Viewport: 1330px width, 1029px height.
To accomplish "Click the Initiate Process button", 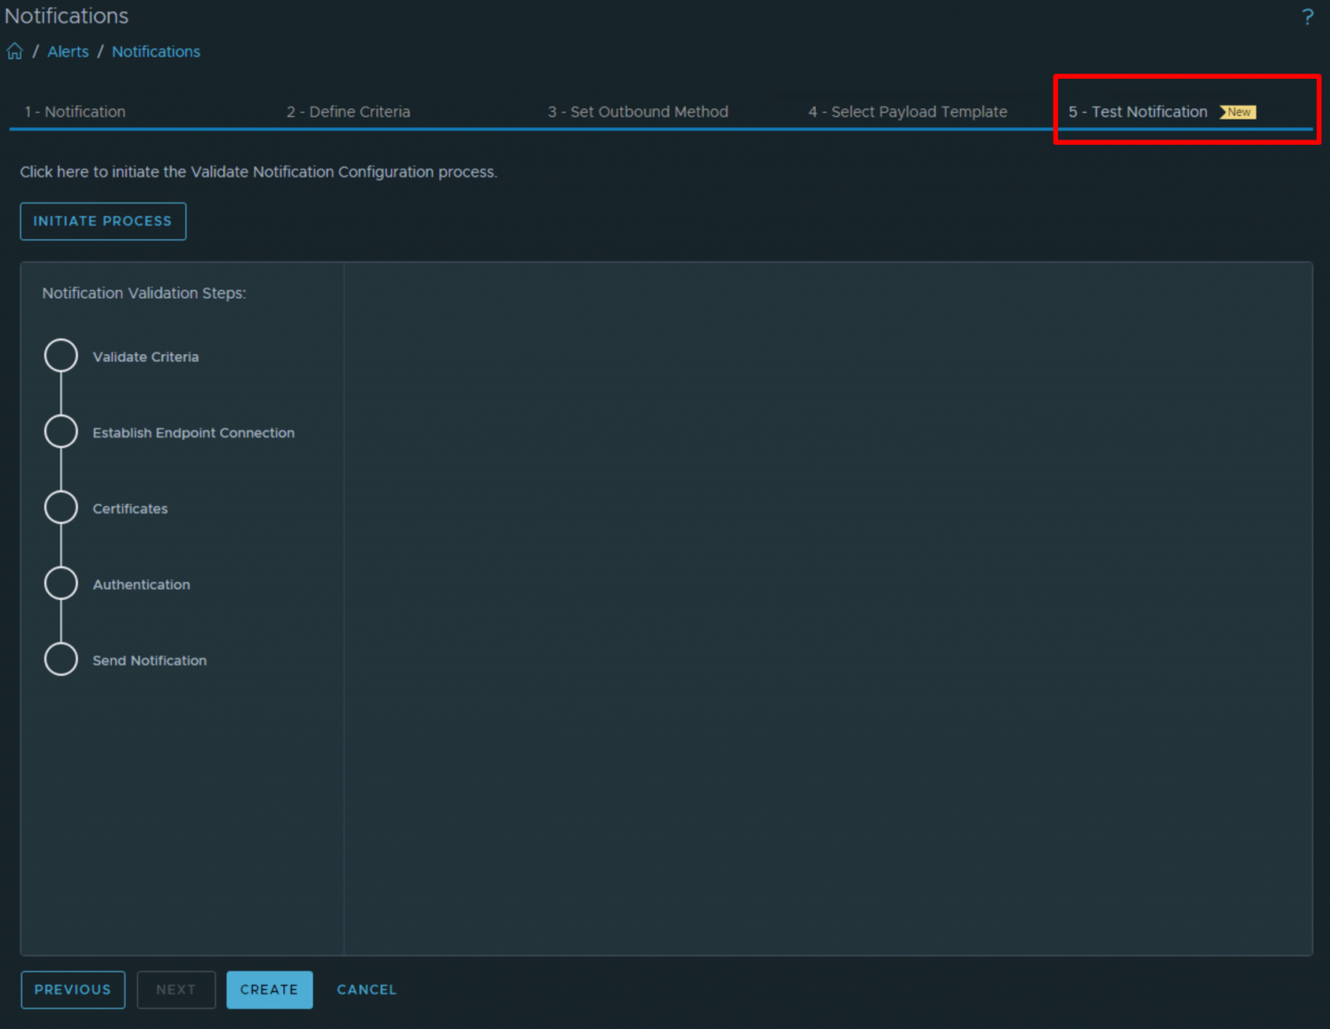I will point(102,221).
